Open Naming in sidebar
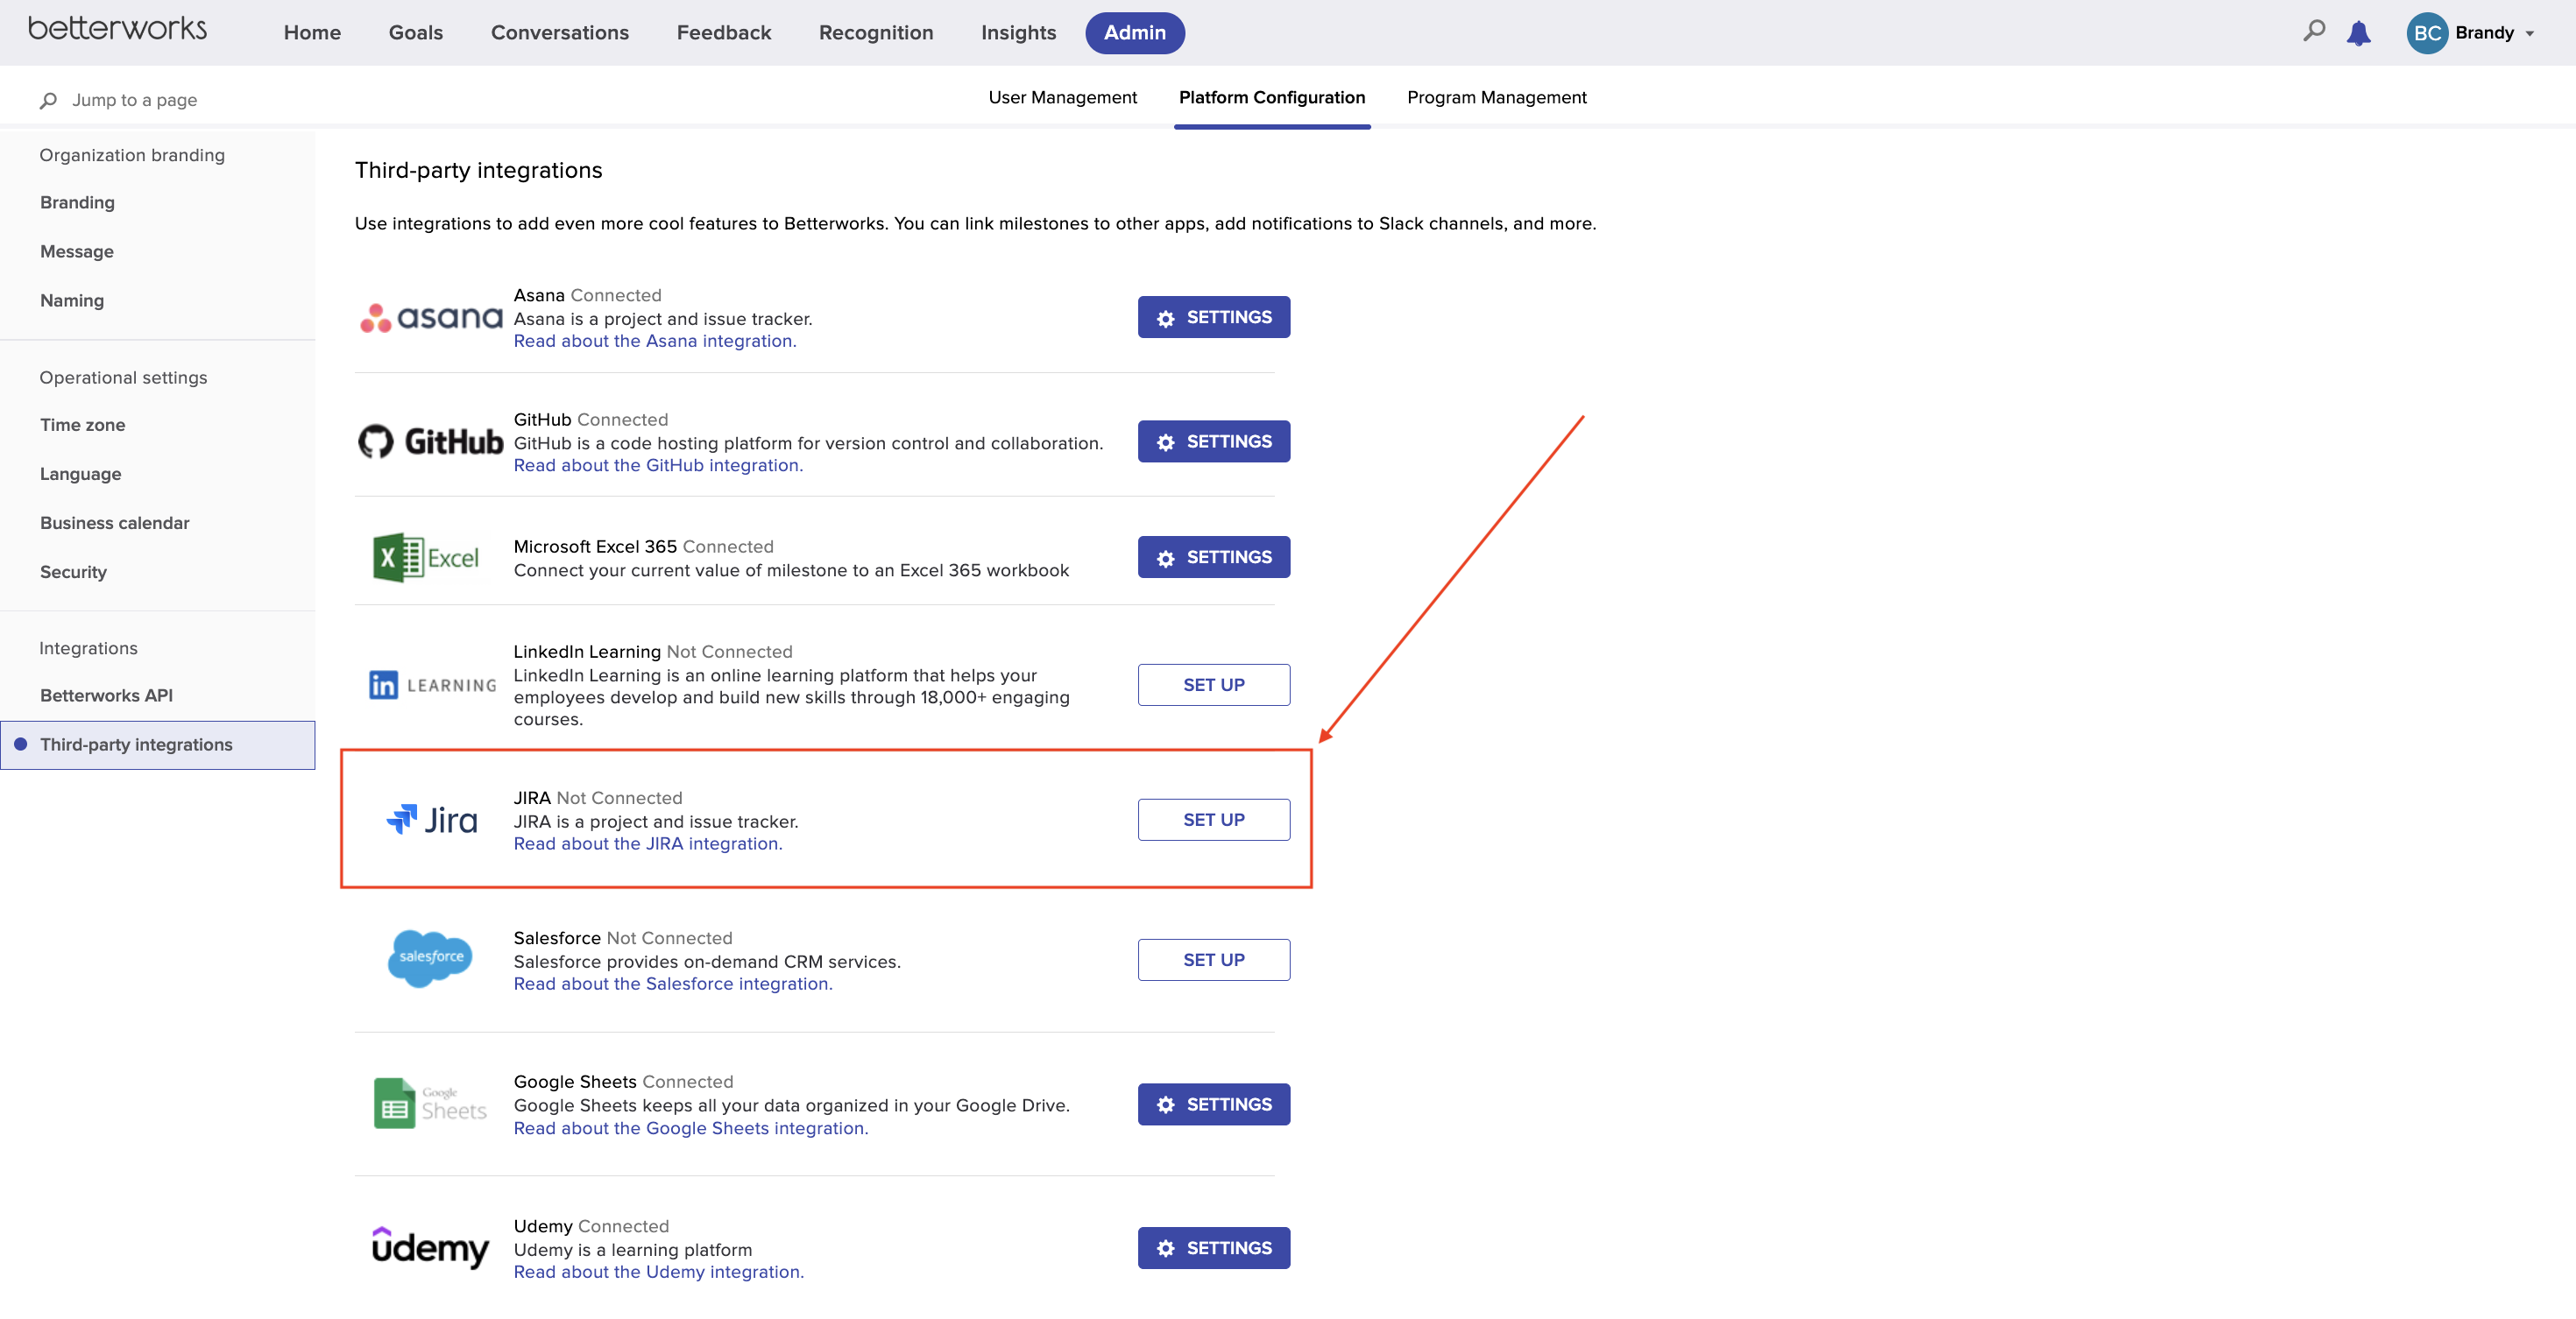Screen dimensions: 2576x1319 (x=72, y=300)
